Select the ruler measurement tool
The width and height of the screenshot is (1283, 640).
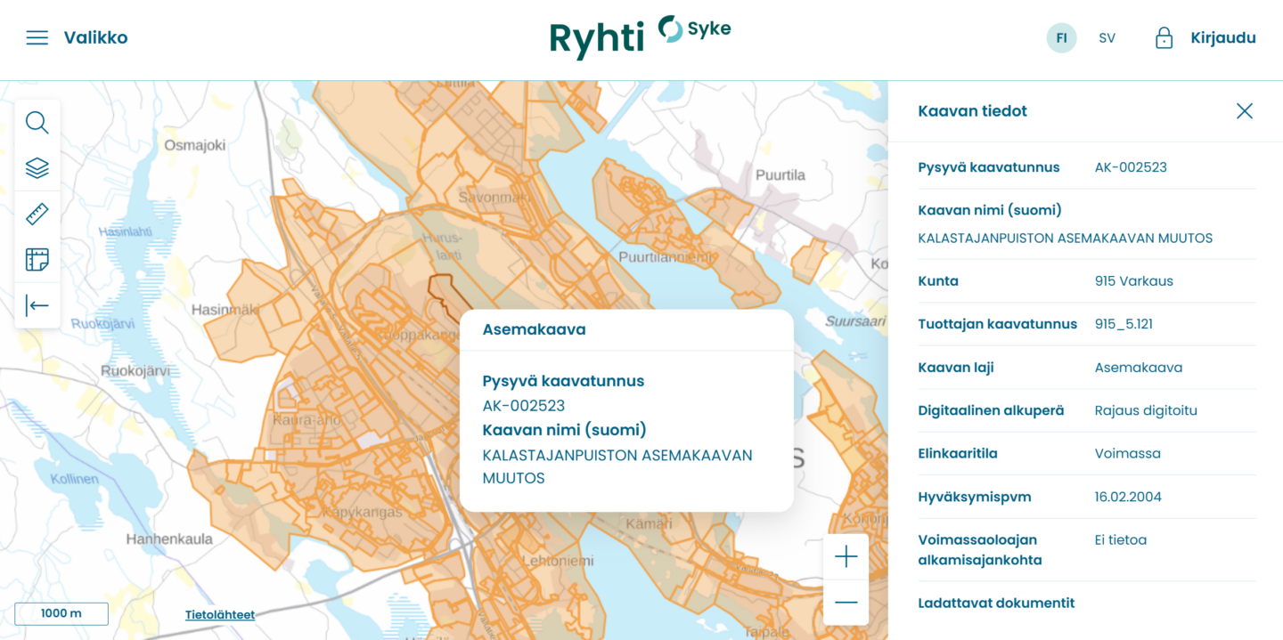tap(37, 214)
